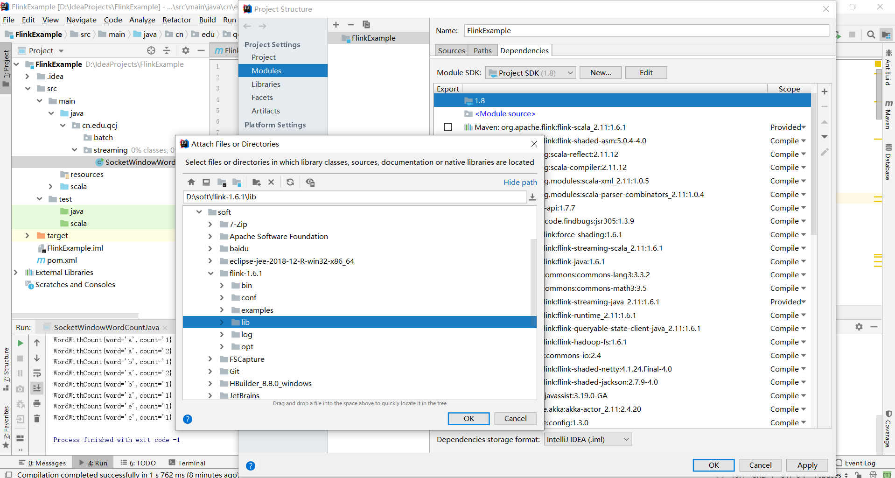Open recent path history download arrow

[x=532, y=197]
